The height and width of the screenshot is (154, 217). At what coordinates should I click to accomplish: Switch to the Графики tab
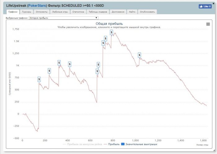13,12
